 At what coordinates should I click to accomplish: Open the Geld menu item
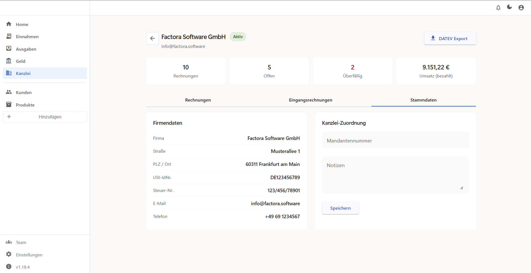click(45, 61)
